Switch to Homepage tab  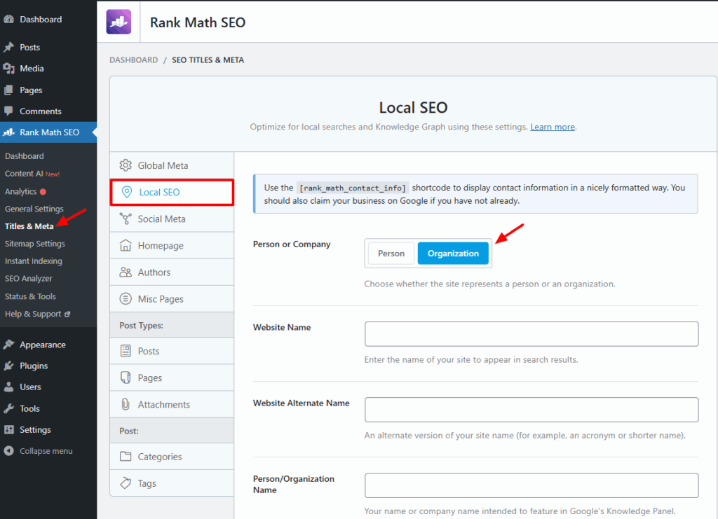(x=172, y=246)
